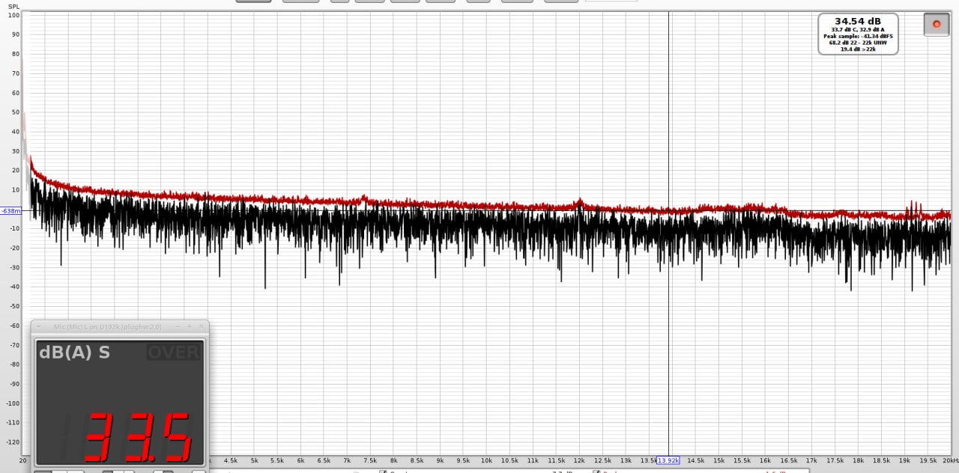The height and width of the screenshot is (473, 959).
Task: Click the 10k frequency axis label
Action: pyautogui.click(x=486, y=461)
